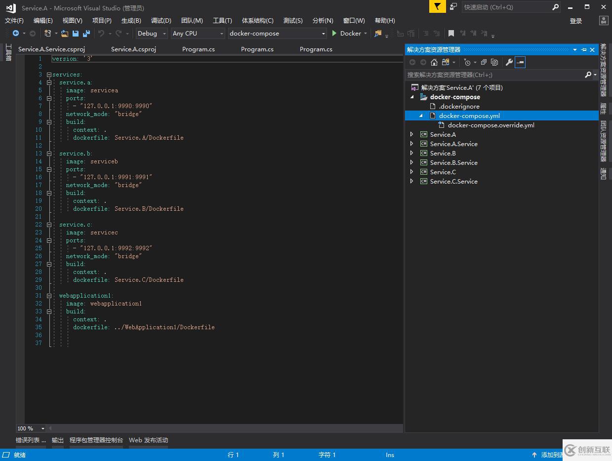This screenshot has width=612, height=461.
Task: Open Properties via the wrench icon
Action: click(509, 62)
